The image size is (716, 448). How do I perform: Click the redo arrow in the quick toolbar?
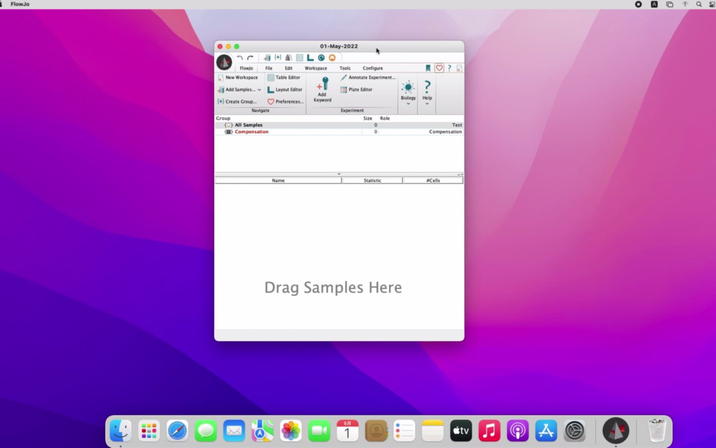coord(250,58)
